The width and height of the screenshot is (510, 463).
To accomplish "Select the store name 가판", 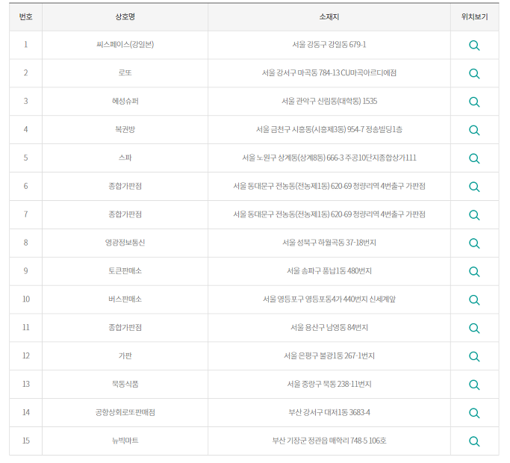I will [x=125, y=355].
